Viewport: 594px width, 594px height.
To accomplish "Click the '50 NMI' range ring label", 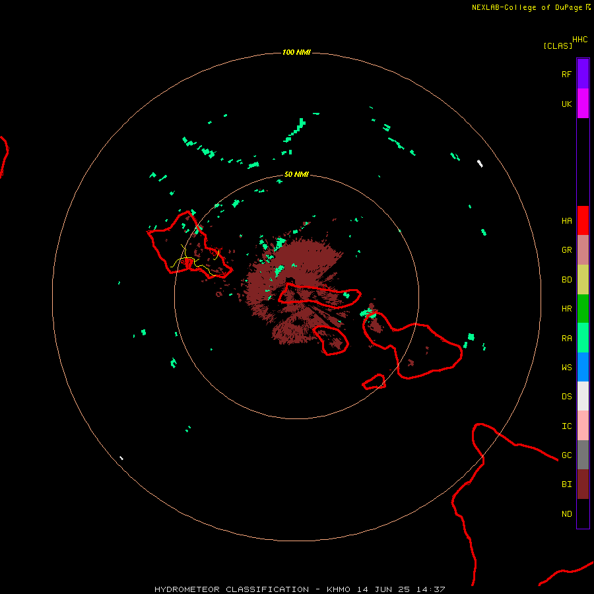I will pyautogui.click(x=296, y=174).
